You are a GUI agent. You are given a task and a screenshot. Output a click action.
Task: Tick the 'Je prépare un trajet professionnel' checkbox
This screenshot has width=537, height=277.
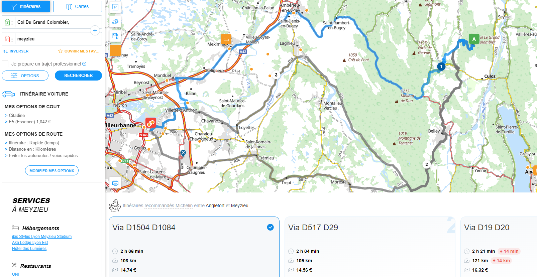pos(5,64)
